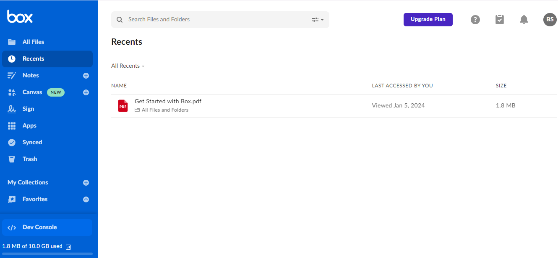Create a new Note with the plus icon

(86, 75)
